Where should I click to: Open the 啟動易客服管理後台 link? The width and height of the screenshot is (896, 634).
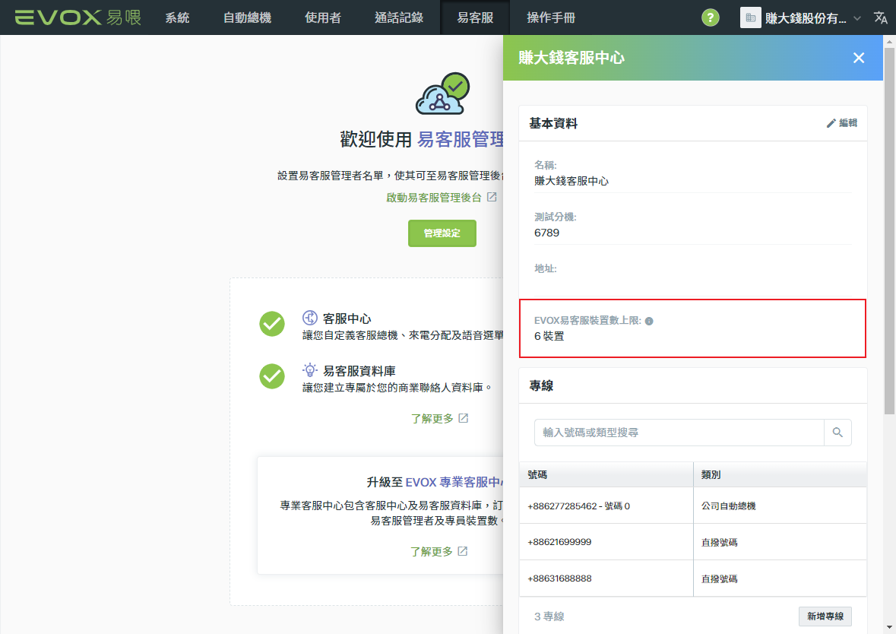(434, 197)
